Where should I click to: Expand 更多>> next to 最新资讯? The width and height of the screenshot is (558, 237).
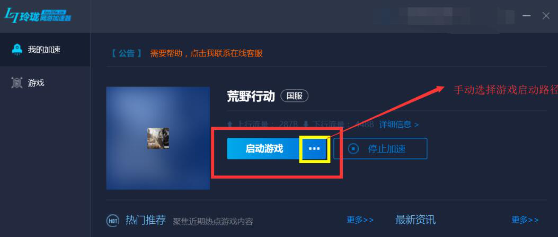click(525, 220)
